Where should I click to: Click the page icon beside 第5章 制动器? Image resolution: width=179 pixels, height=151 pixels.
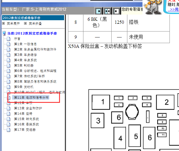(x=8, y=66)
